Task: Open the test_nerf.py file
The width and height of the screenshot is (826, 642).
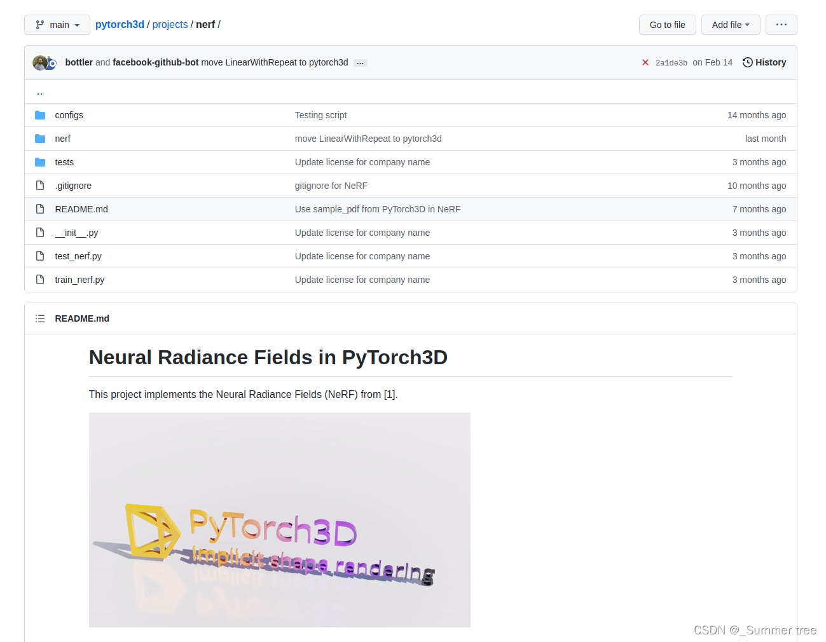Action: 78,256
